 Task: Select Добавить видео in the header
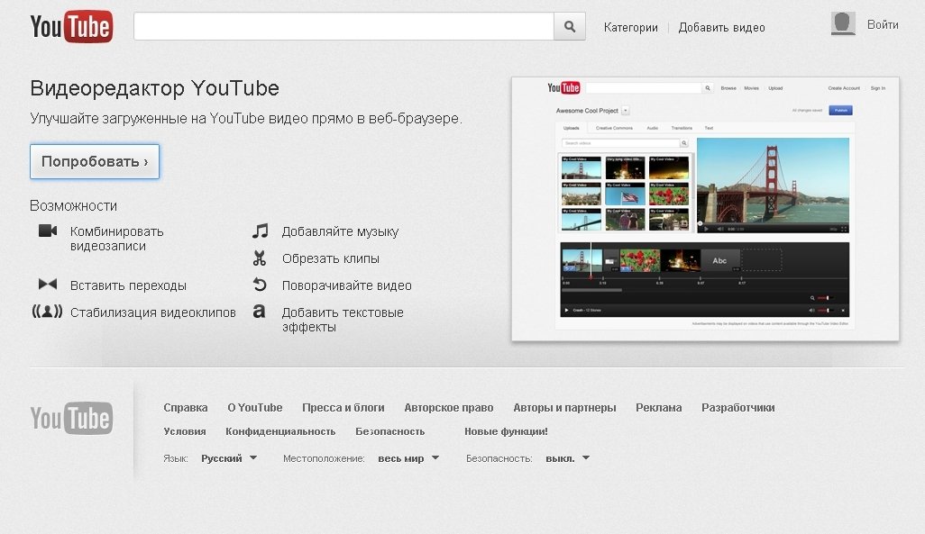point(721,27)
